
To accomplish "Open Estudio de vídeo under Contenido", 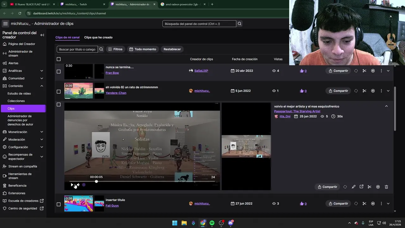I will [19, 93].
